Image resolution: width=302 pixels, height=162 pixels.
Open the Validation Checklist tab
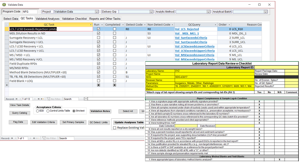point(74,19)
